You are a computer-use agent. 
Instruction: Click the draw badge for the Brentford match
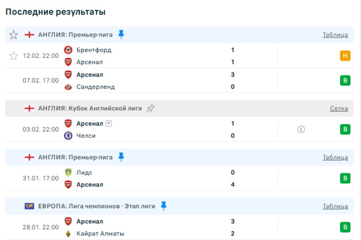(x=345, y=56)
